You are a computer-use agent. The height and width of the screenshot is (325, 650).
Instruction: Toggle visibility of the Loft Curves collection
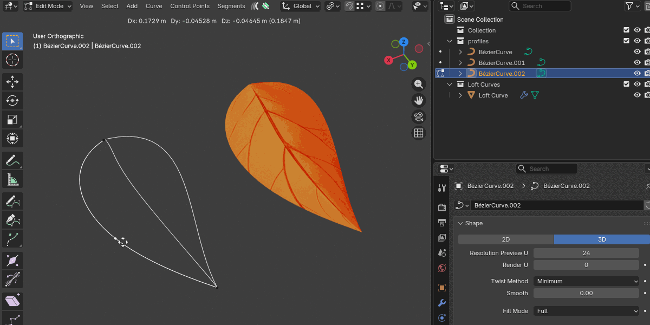tap(626, 84)
